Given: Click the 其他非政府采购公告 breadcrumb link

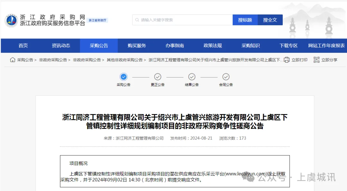Looking at the screenshot, I should pos(125,60).
